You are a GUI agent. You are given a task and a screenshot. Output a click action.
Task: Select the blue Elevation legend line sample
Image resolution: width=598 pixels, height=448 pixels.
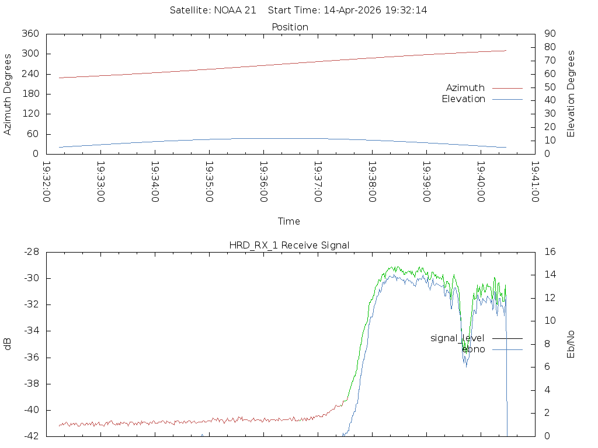[507, 99]
